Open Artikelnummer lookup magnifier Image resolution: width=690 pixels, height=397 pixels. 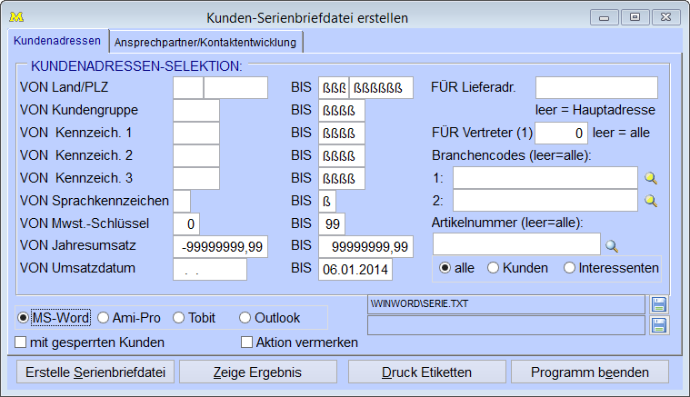pyautogui.click(x=612, y=246)
